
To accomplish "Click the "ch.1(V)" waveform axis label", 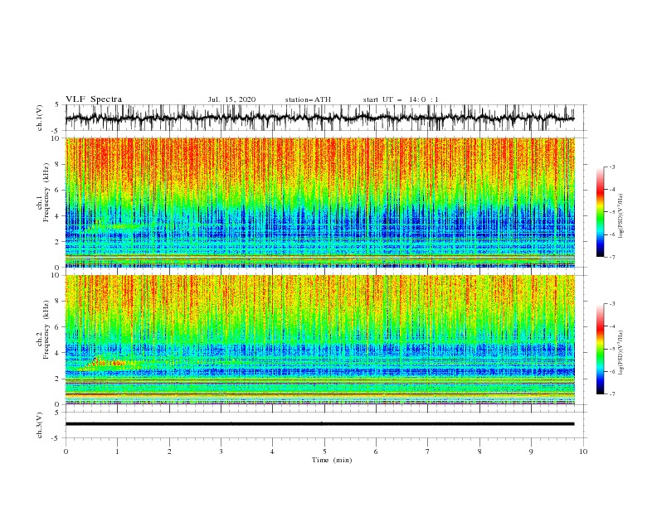I will click(x=39, y=118).
